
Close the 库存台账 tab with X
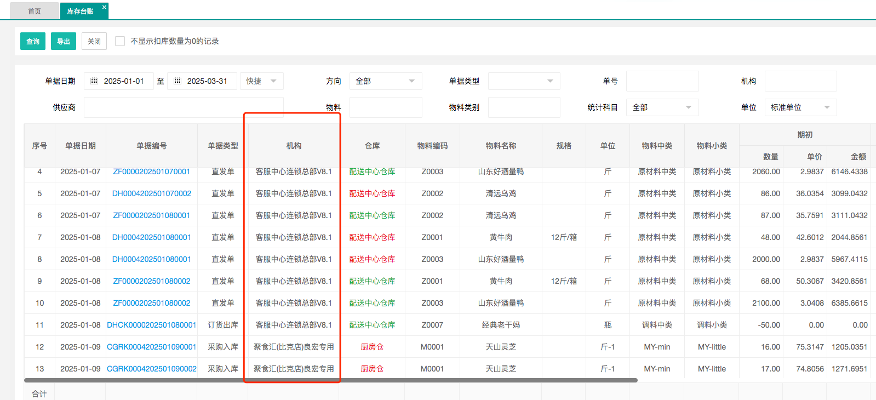pyautogui.click(x=104, y=7)
